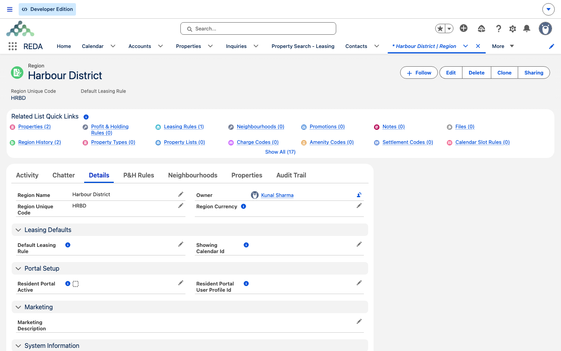Toggle the Resident Portal Active checkbox

tap(76, 284)
